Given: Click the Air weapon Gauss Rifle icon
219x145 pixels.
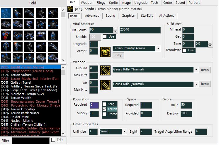Looking at the screenshot, I should (x=105, y=85).
